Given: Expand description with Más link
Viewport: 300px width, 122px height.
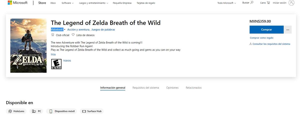Looking at the screenshot, I should (53, 55).
